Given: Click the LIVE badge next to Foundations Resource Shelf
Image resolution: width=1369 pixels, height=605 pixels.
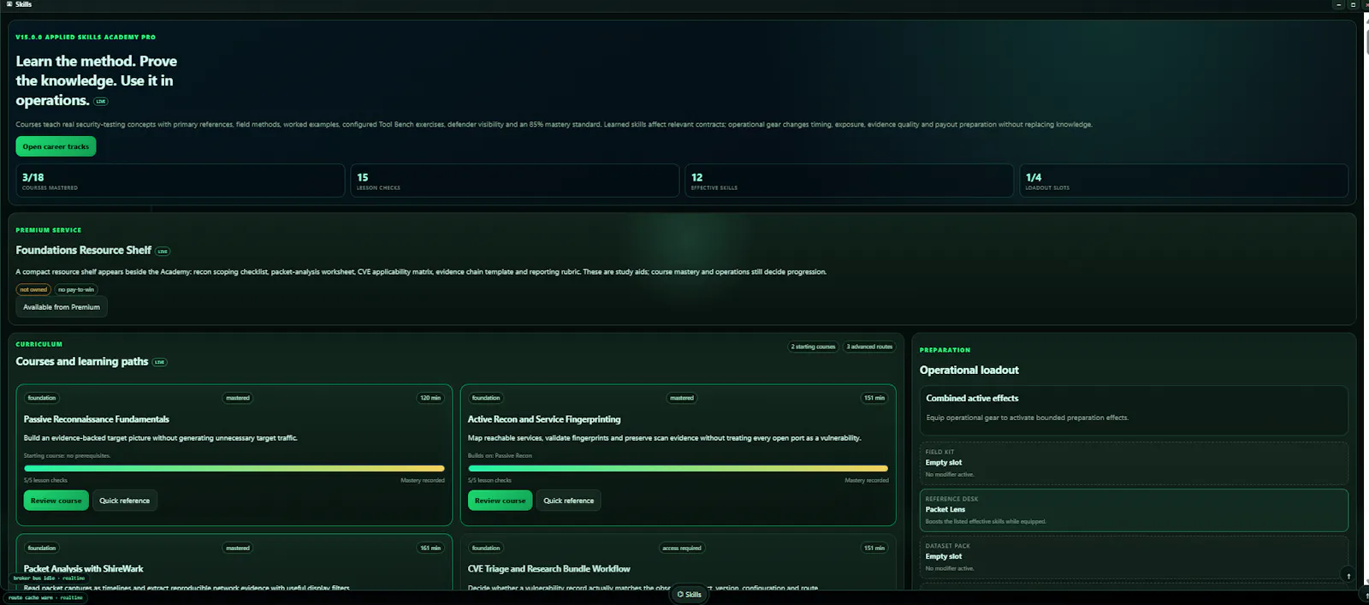Looking at the screenshot, I should click(163, 252).
